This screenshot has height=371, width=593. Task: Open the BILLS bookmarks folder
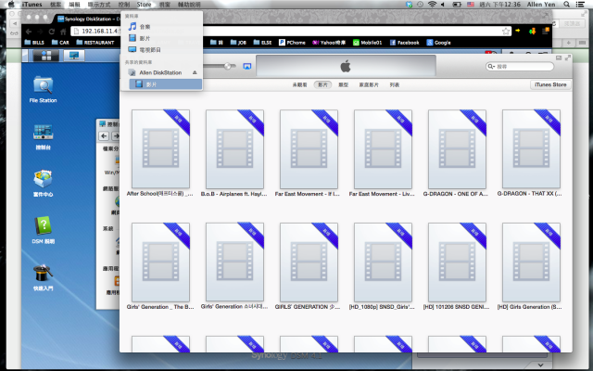point(34,43)
